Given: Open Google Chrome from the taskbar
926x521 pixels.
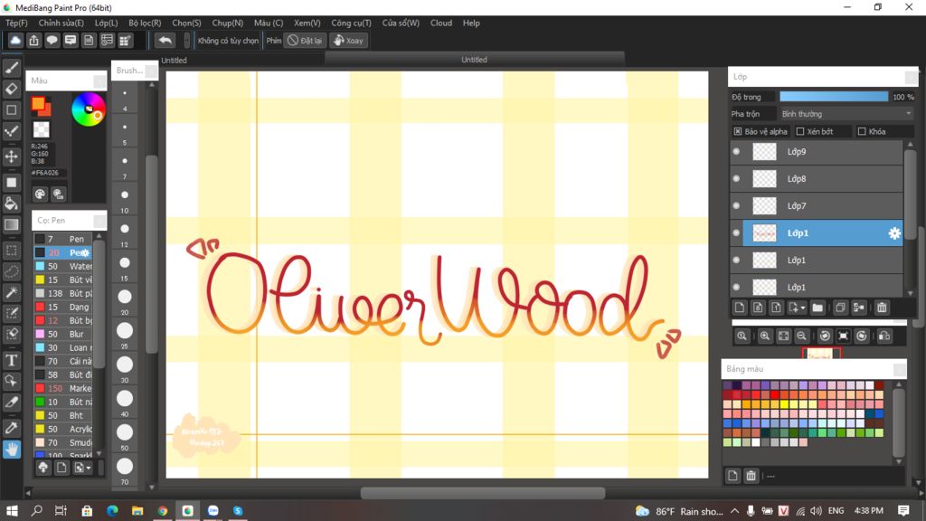Looking at the screenshot, I should 163,510.
